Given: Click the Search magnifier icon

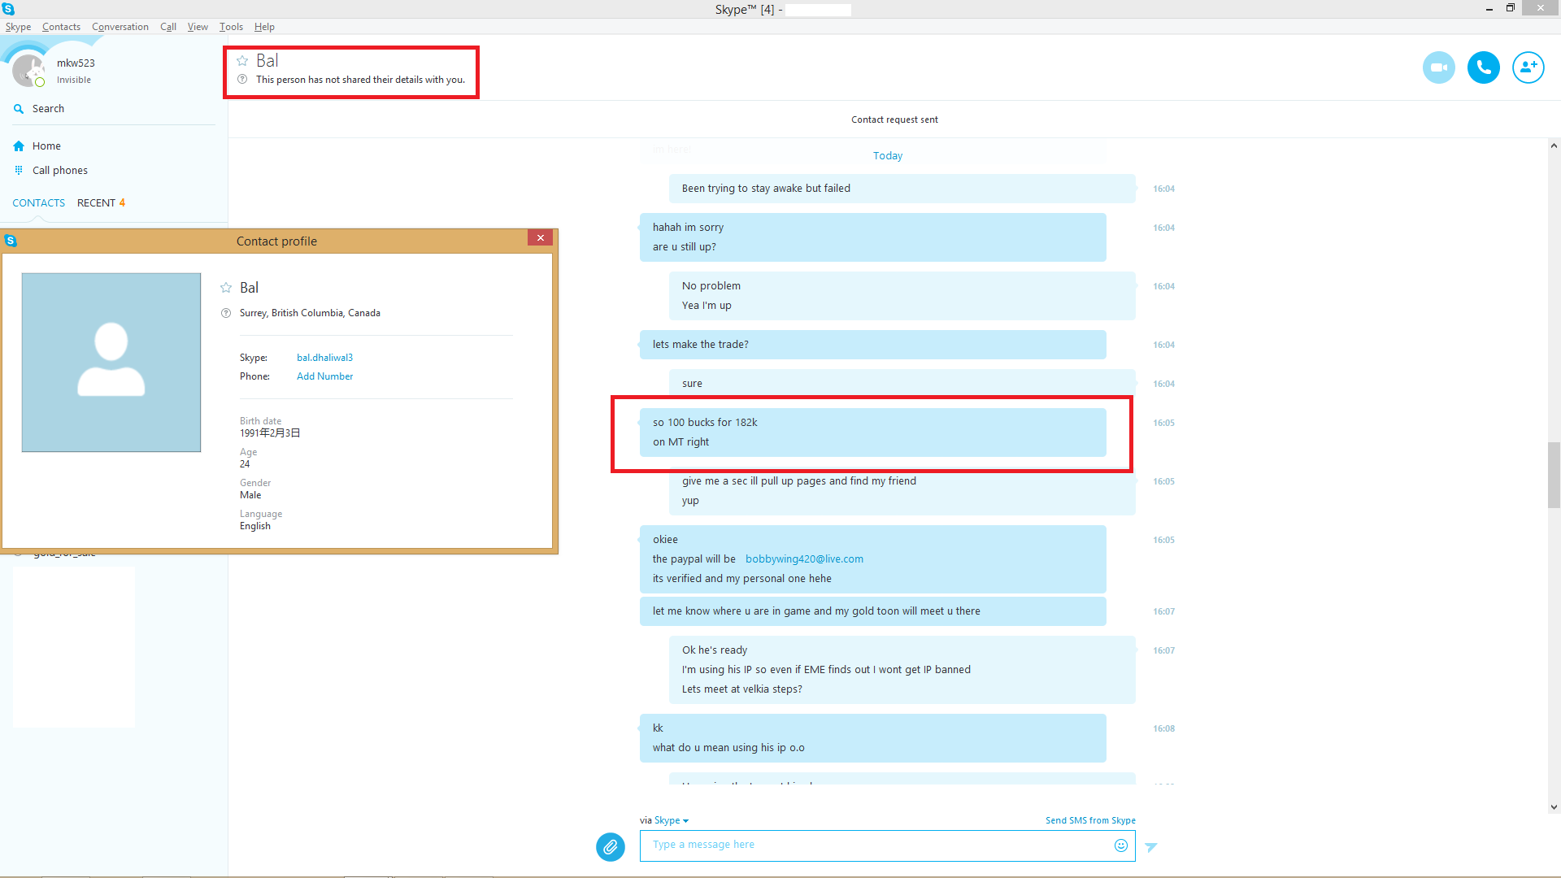Looking at the screenshot, I should pos(19,109).
